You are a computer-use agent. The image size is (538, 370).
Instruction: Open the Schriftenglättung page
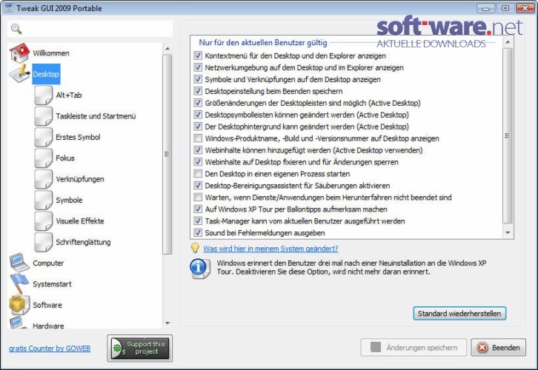(84, 242)
